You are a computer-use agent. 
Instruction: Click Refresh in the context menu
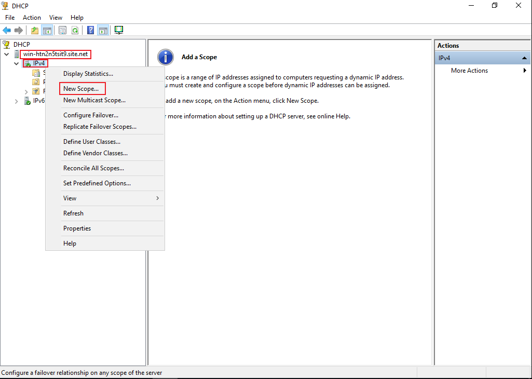pyautogui.click(x=105, y=213)
